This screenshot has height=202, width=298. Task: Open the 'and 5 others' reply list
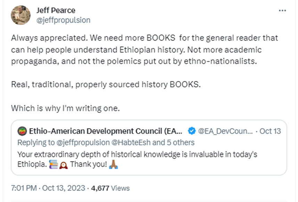(x=173, y=142)
